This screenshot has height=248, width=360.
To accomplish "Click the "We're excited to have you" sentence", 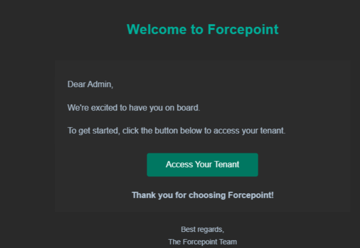I will click(x=134, y=108).
